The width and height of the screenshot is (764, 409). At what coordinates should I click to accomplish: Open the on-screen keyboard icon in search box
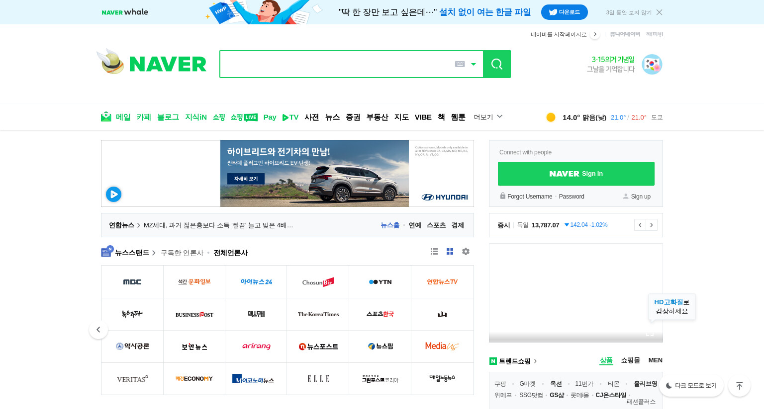(x=460, y=64)
